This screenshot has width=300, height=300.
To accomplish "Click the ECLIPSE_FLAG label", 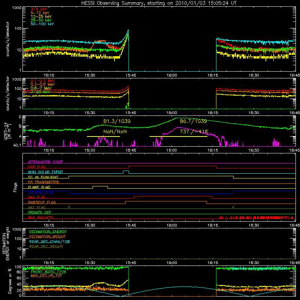I will pos(41,192).
